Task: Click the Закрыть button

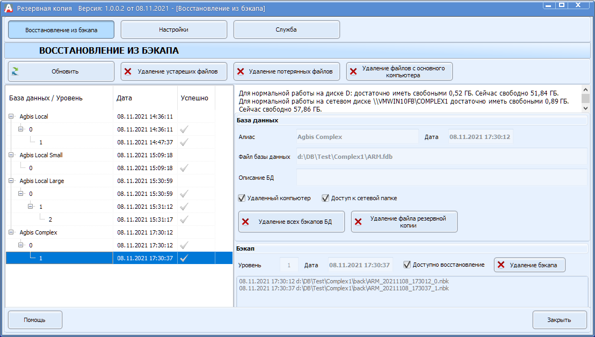Action: (560, 320)
